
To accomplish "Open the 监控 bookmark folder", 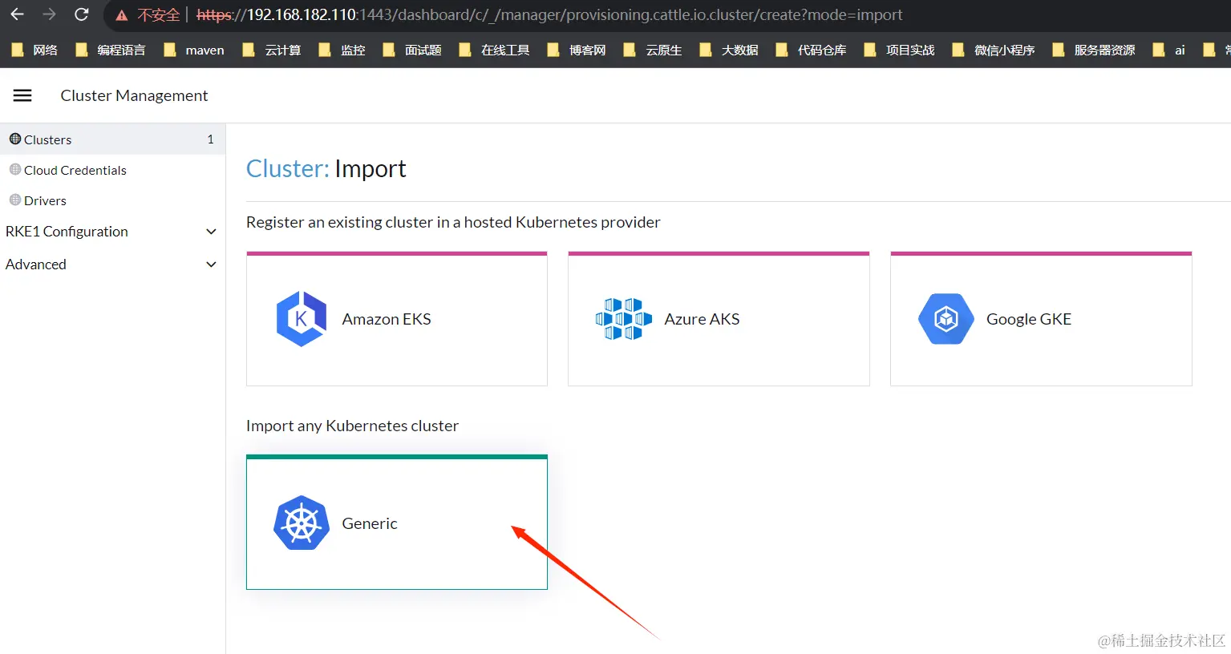I will (x=342, y=50).
